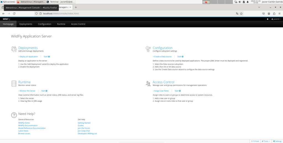Open the Join Zulip Chat link
The image size is (283, 143).
click(x=84, y=131)
